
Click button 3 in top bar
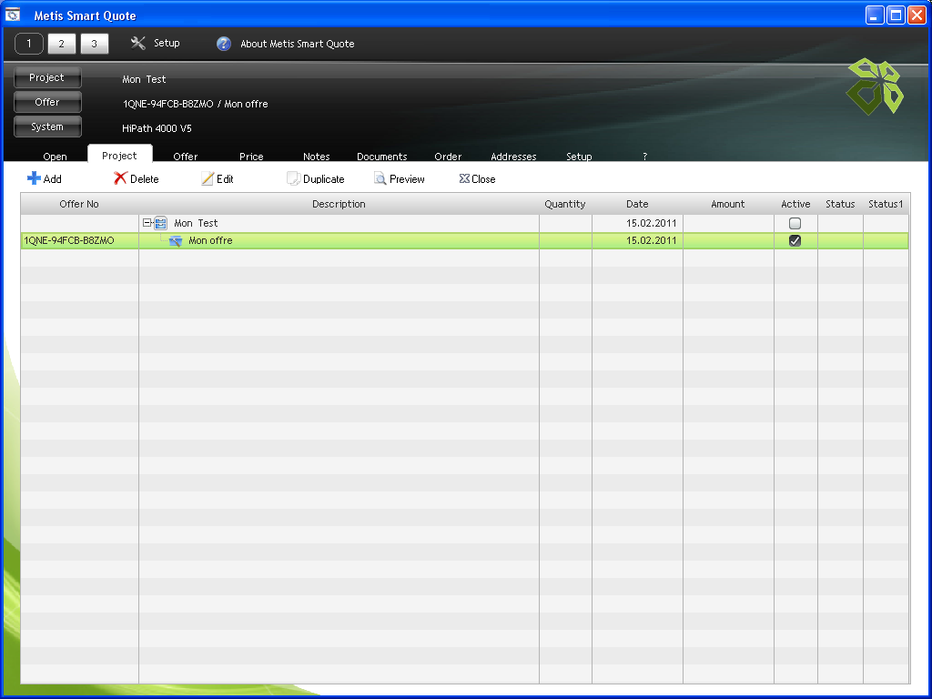point(94,44)
